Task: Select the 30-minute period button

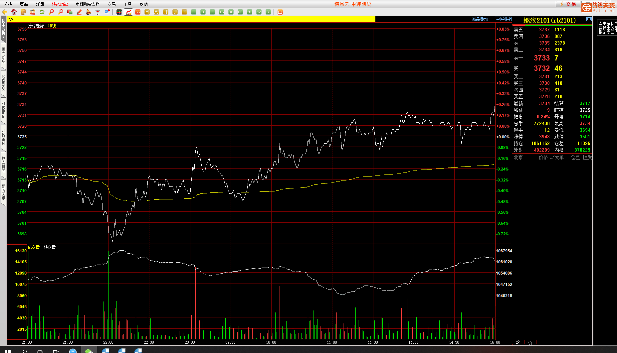Action: 231,12
